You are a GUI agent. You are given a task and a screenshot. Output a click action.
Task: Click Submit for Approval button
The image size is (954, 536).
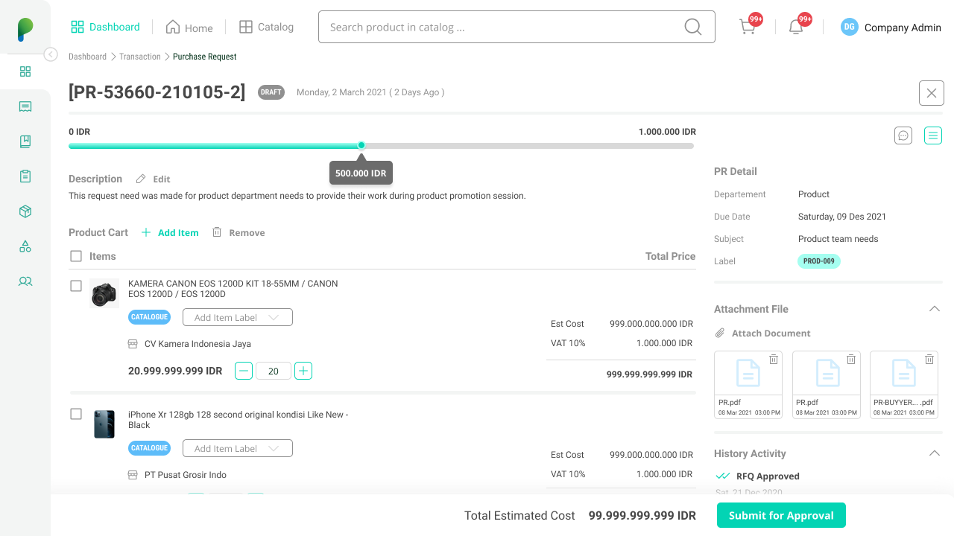(781, 515)
